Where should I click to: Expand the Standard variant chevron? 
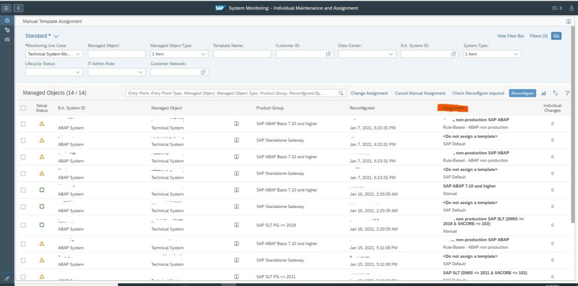pos(56,36)
